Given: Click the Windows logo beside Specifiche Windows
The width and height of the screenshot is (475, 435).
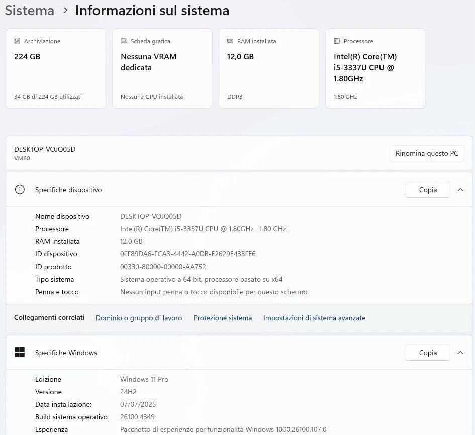Looking at the screenshot, I should (x=20, y=352).
